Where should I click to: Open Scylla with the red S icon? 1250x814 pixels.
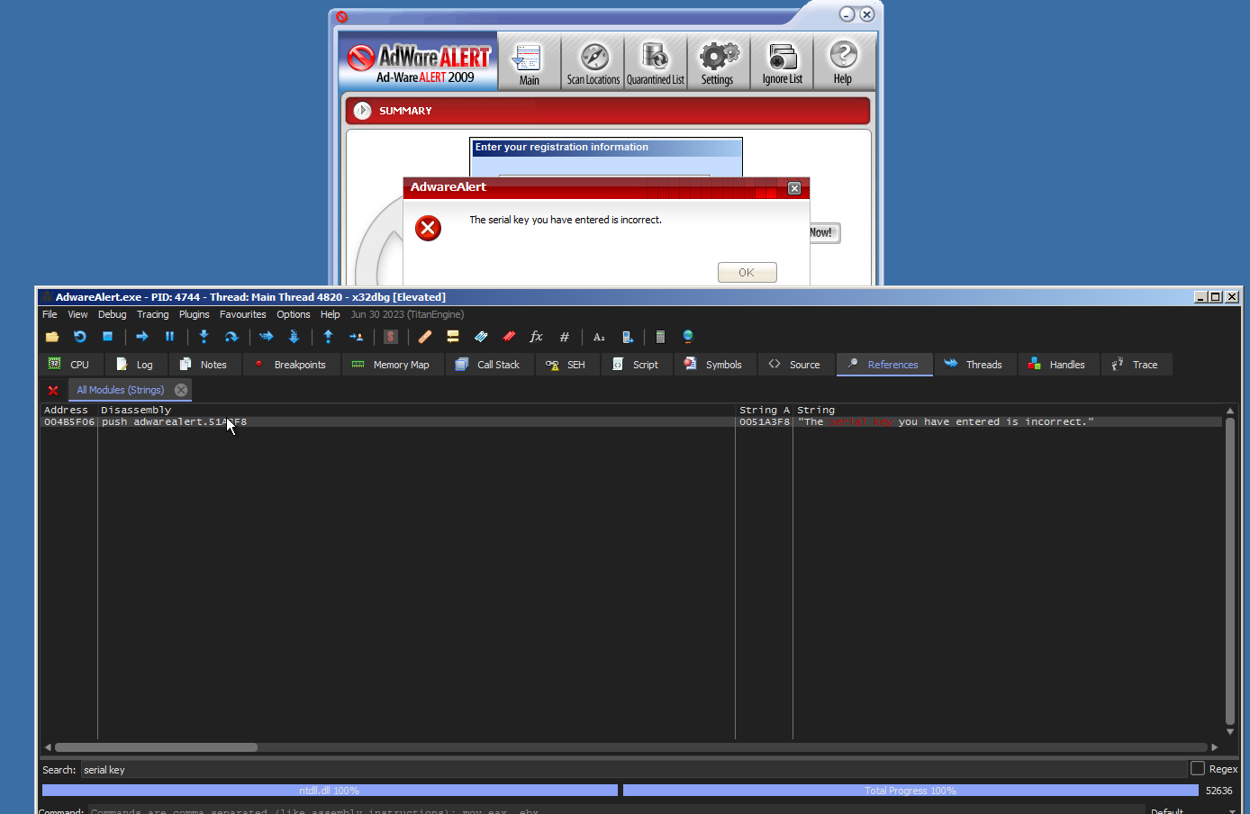pyautogui.click(x=391, y=337)
